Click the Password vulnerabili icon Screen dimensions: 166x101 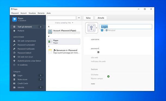click(14, 45)
